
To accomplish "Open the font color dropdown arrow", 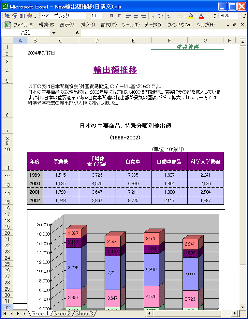I will tap(207, 16).
